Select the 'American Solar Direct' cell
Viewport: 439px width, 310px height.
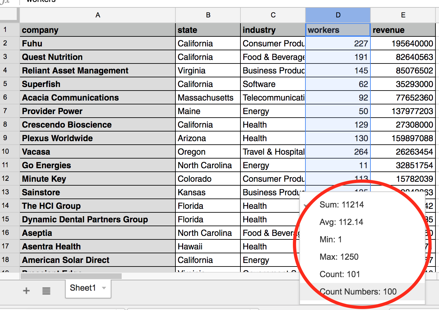pyautogui.click(x=98, y=260)
